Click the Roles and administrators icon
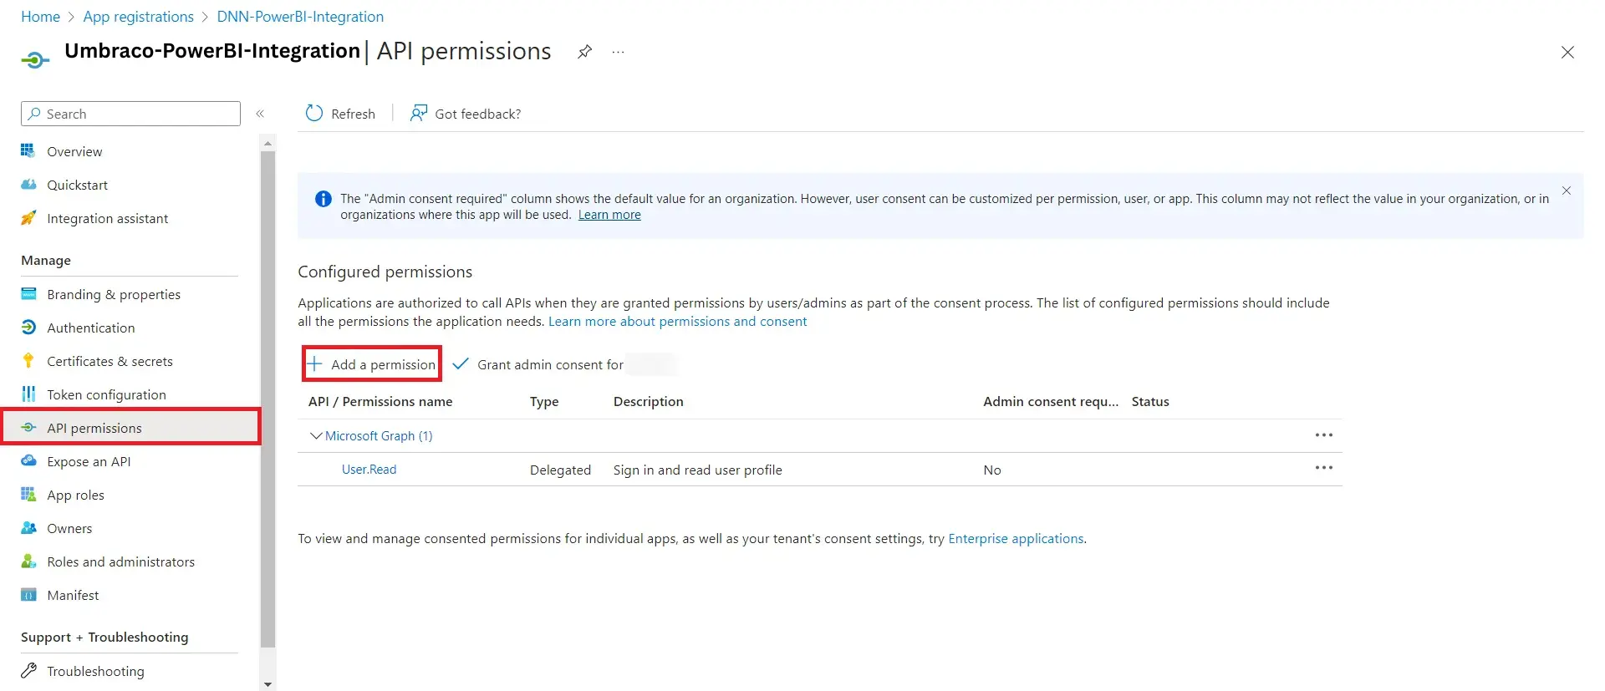This screenshot has height=691, width=1605. (28, 561)
